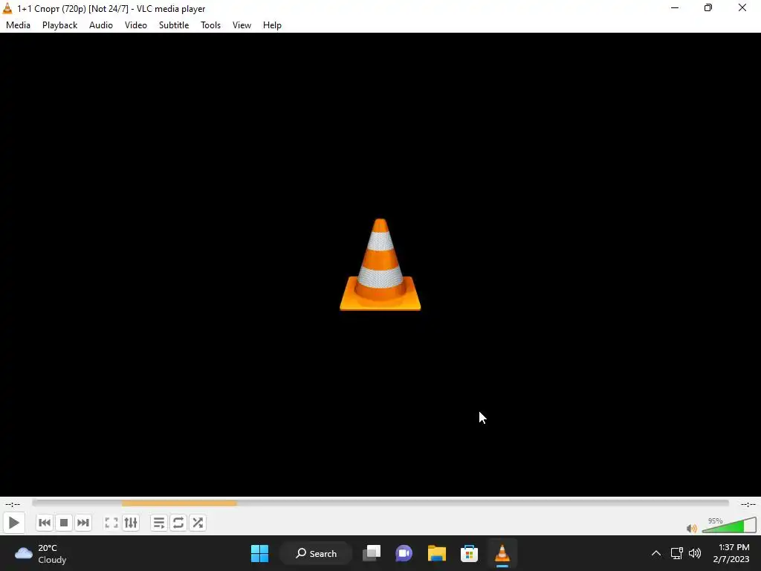Click the VLC cone icon in title bar
761x571 pixels.
(7, 8)
